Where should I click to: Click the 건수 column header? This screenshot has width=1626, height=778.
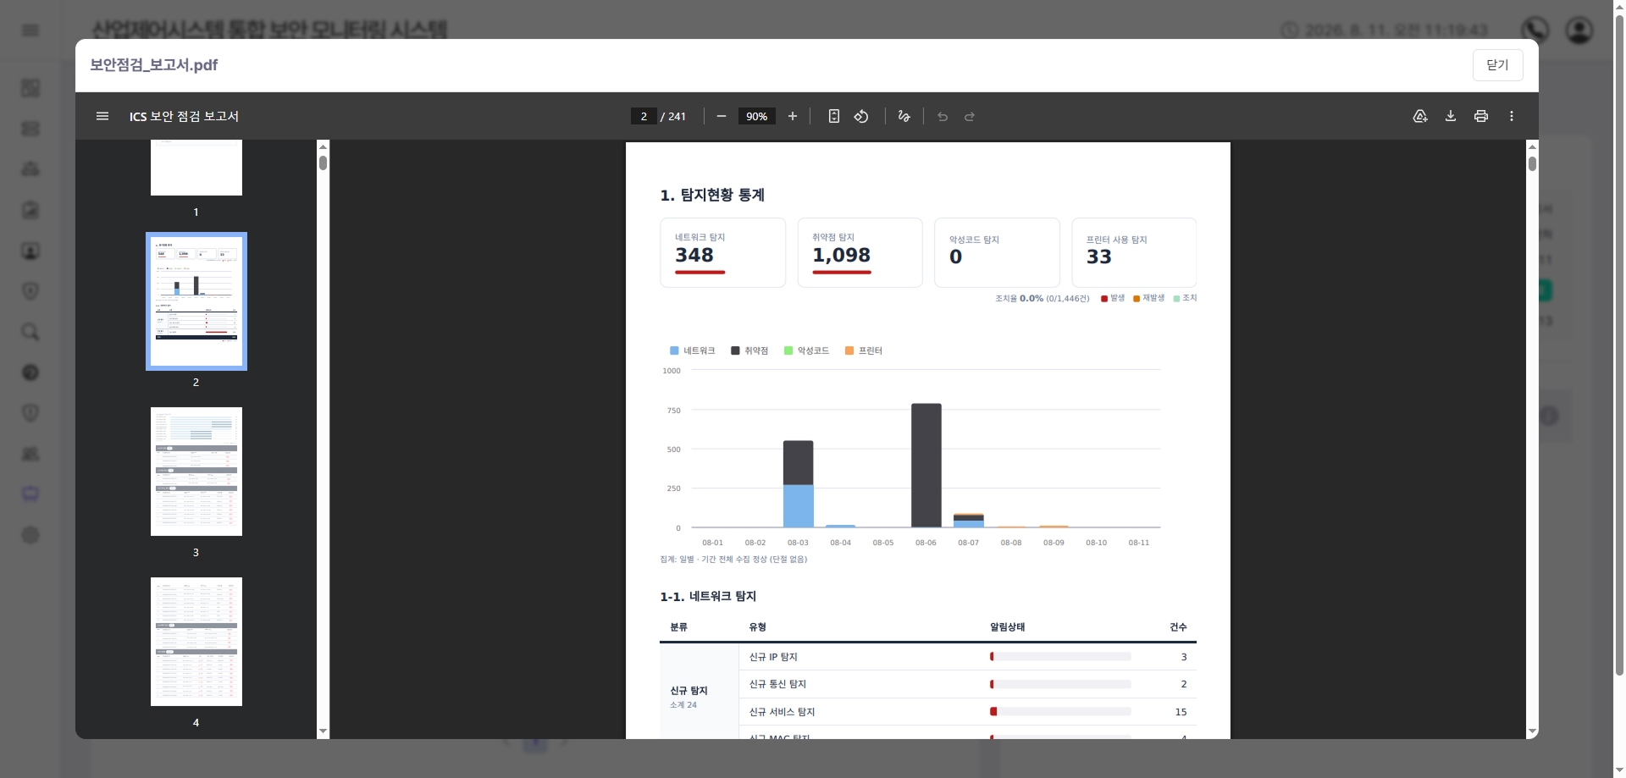pos(1178,627)
